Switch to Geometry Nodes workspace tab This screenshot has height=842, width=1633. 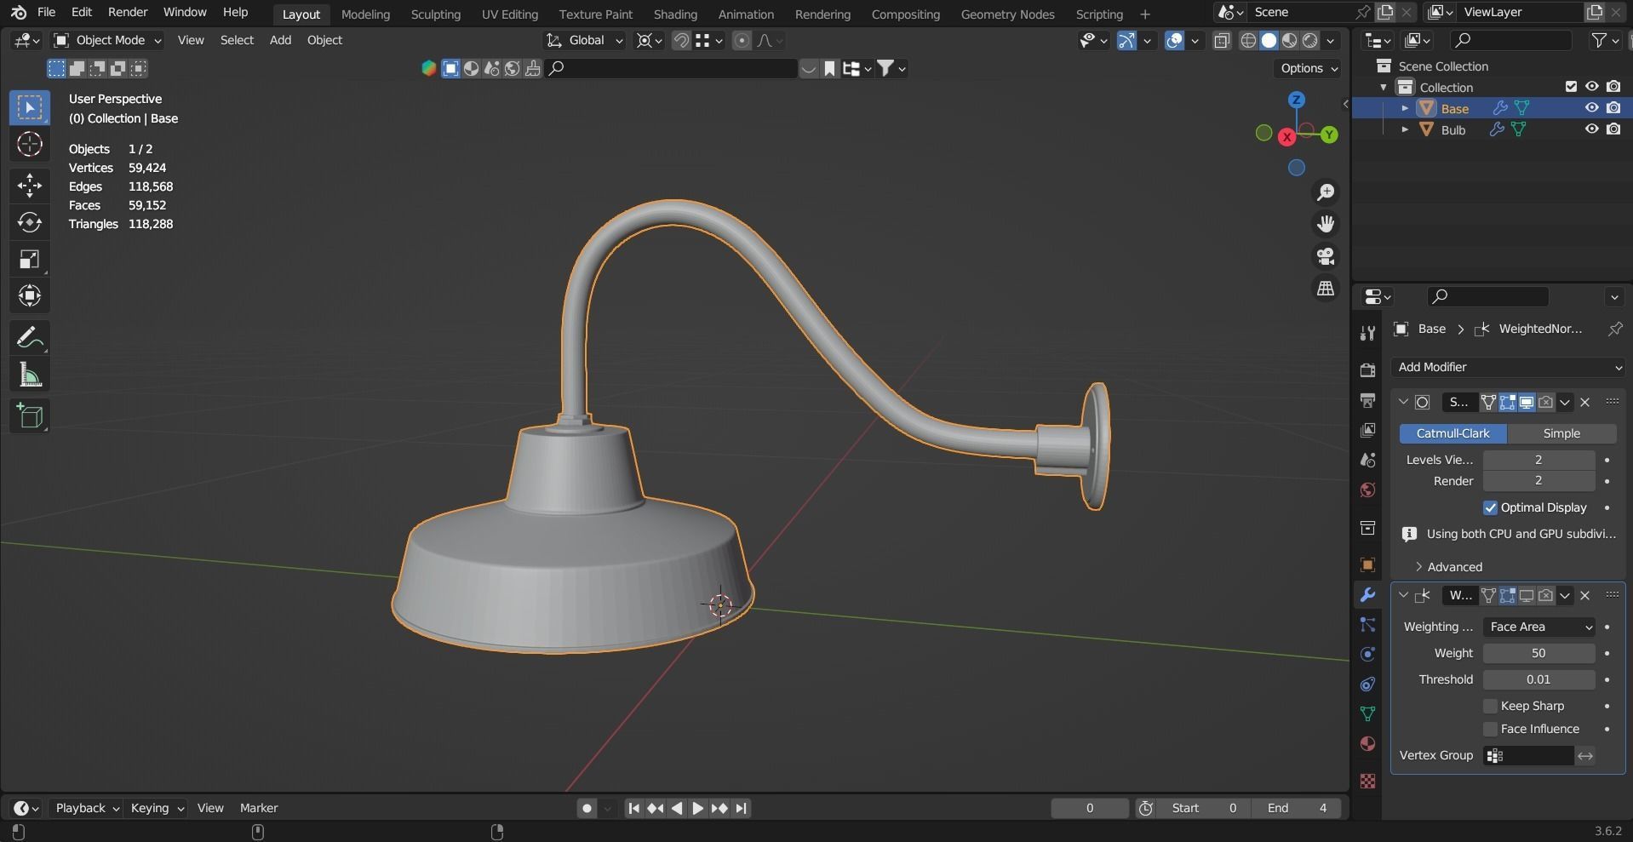[x=1007, y=14]
